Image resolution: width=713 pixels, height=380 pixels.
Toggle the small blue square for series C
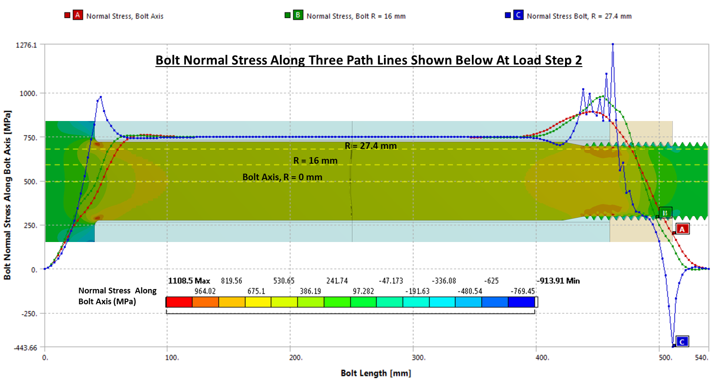[508, 15]
